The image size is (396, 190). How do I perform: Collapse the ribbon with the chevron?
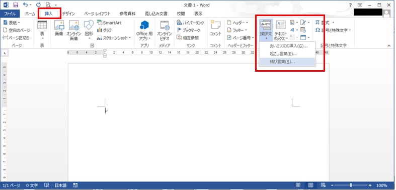point(389,46)
